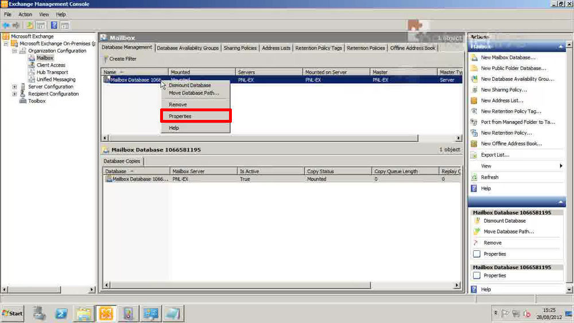Select the Database Copies tab
This screenshot has width=574, height=323.
pyautogui.click(x=122, y=161)
